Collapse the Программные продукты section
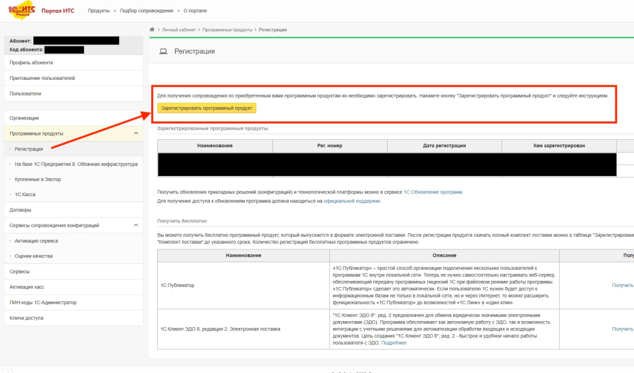 (136, 134)
